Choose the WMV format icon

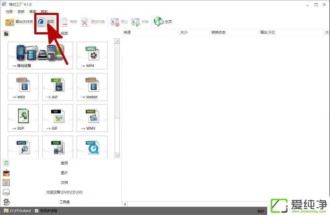pyautogui.click(x=92, y=118)
